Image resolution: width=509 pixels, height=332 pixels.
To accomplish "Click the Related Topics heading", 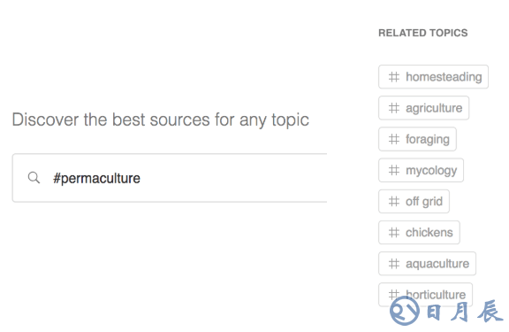I will tap(423, 33).
